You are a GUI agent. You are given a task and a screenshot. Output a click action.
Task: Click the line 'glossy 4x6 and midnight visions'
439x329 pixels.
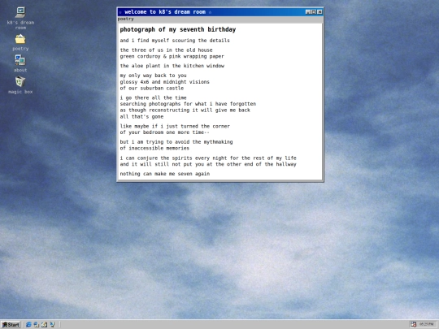point(164,82)
